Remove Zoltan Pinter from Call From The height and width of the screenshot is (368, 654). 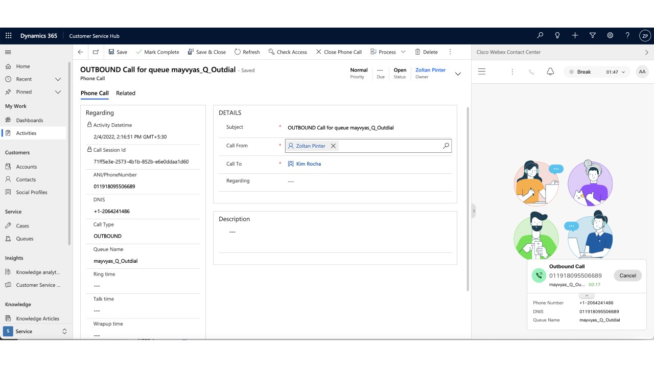(x=333, y=146)
